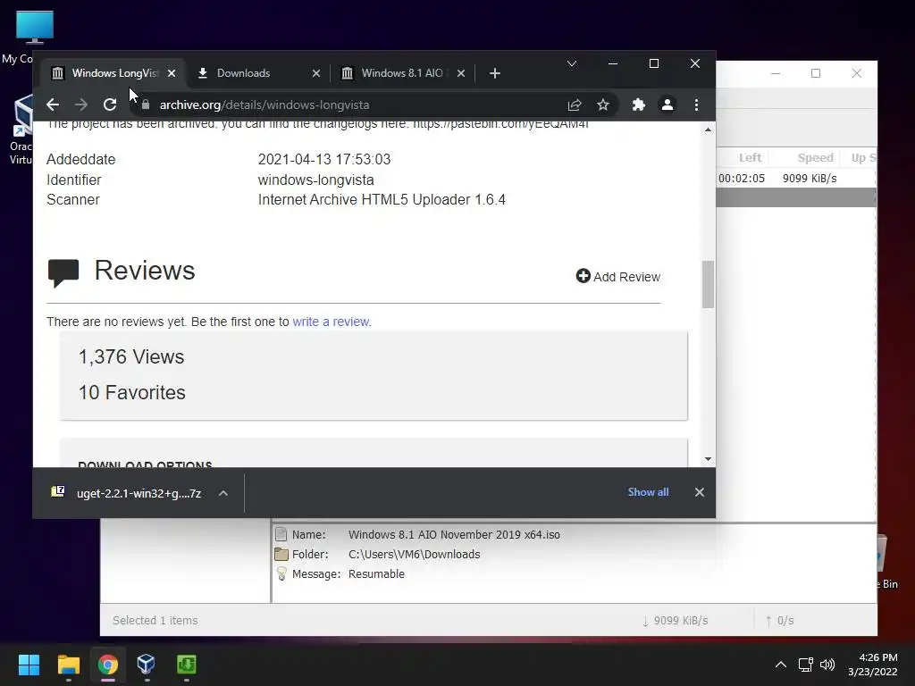Click the forward navigation arrow
Screen dimensions: 915x686
pyautogui.click(x=81, y=105)
